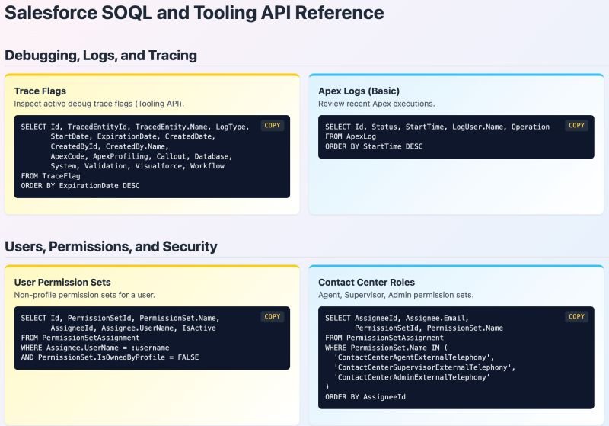This screenshot has height=426, width=609.
Task: Click the Users, Permissions, and Security section header
Action: (x=110, y=246)
